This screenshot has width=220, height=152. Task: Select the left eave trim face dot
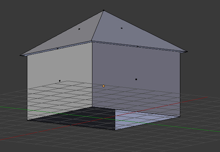58,49
